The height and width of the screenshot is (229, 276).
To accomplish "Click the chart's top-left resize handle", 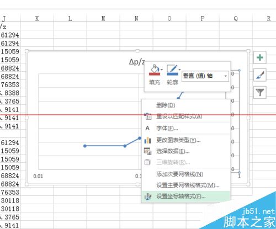I will coord(26,51).
